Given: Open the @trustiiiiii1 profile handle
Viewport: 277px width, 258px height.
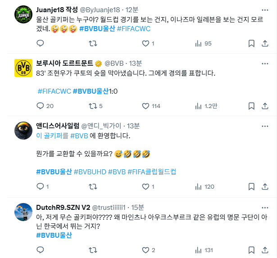Looking at the screenshot, I should coord(109,208).
